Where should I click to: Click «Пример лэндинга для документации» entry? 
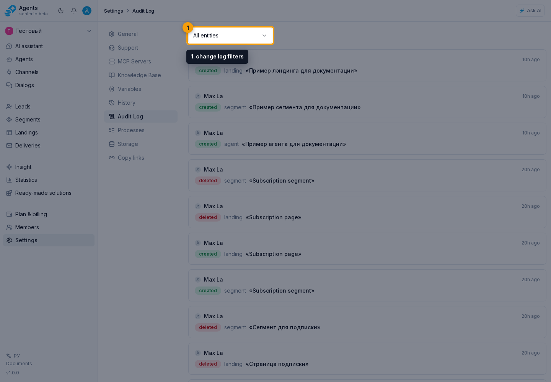click(x=367, y=65)
